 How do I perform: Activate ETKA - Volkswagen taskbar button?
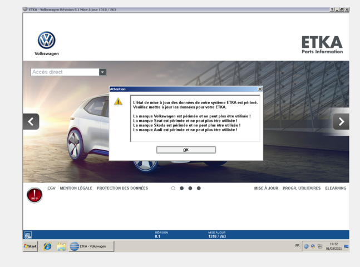91,246
